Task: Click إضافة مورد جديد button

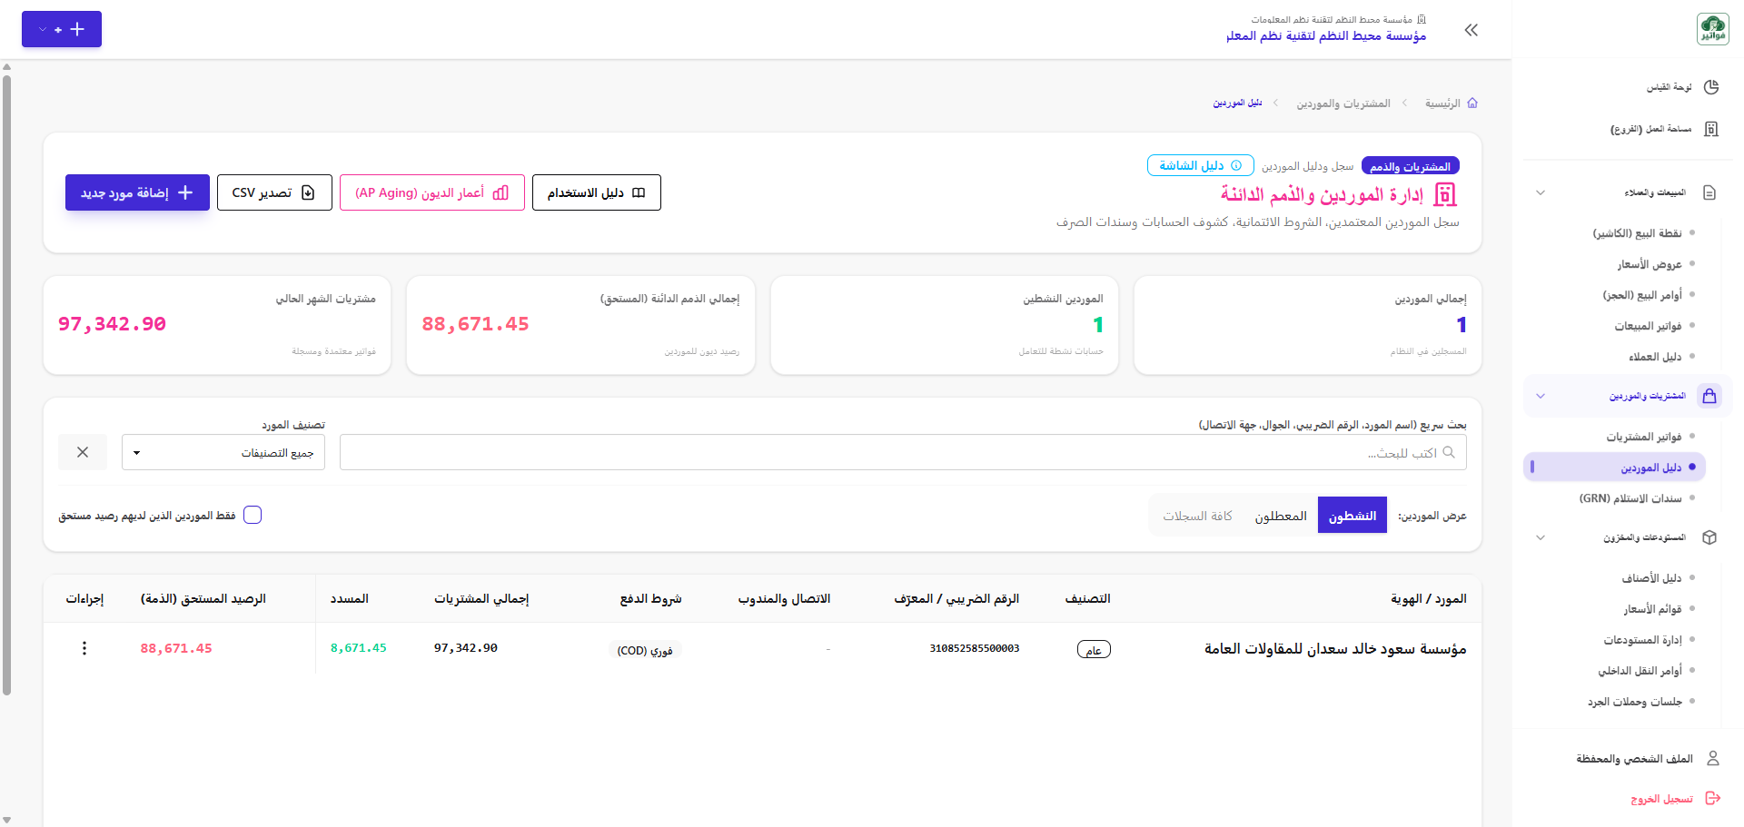Action: 137,192
